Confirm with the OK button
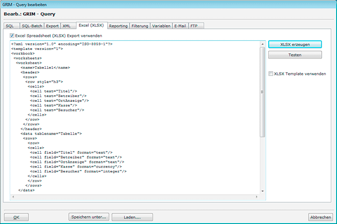 16,217
